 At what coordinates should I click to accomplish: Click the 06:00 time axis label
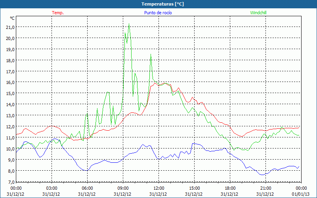tap(87, 188)
